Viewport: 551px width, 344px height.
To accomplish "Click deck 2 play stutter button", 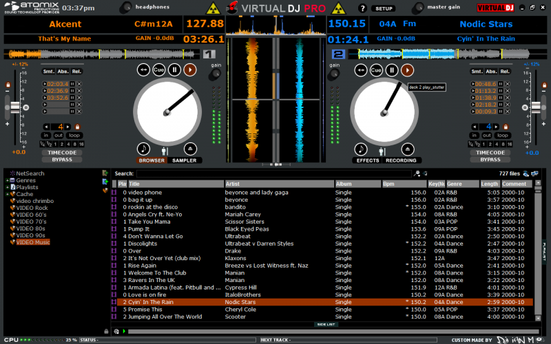I will pos(407,70).
